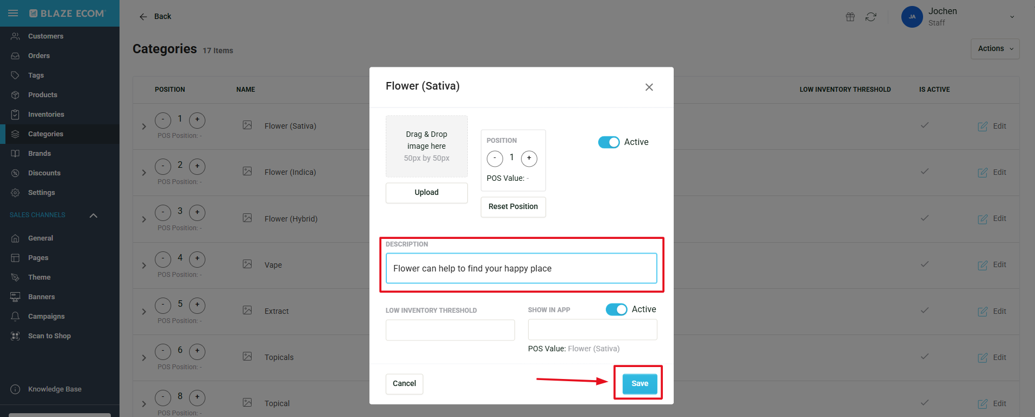Screen dimensions: 1035x417
Task: Click the Blaze Ecom logo
Action: click(x=67, y=14)
